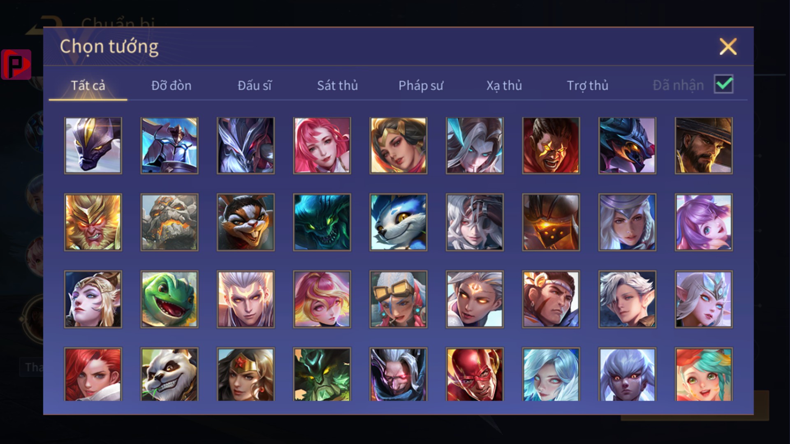This screenshot has height=444, width=790.
Task: Click the red P logo overlay
Action: pyautogui.click(x=16, y=65)
